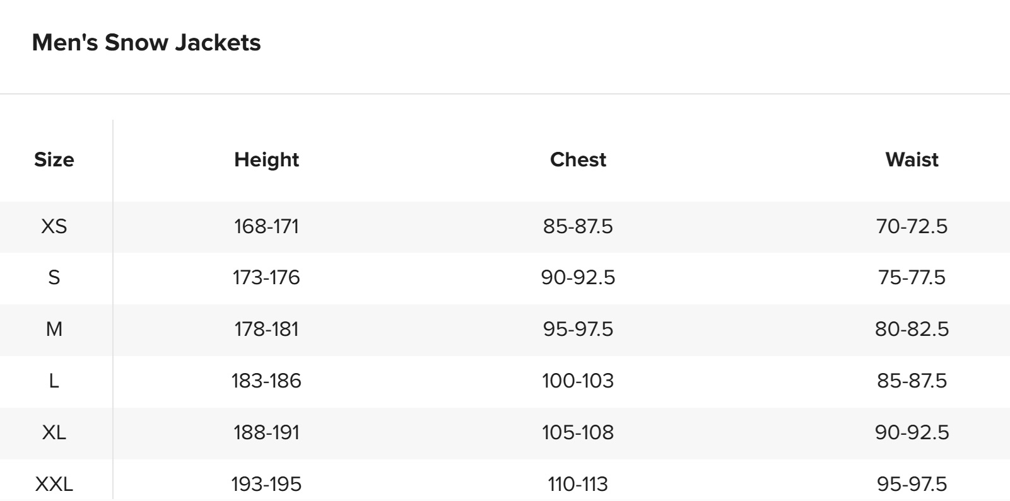This screenshot has height=501, width=1010.
Task: Click the Chest column header
Action: (578, 160)
